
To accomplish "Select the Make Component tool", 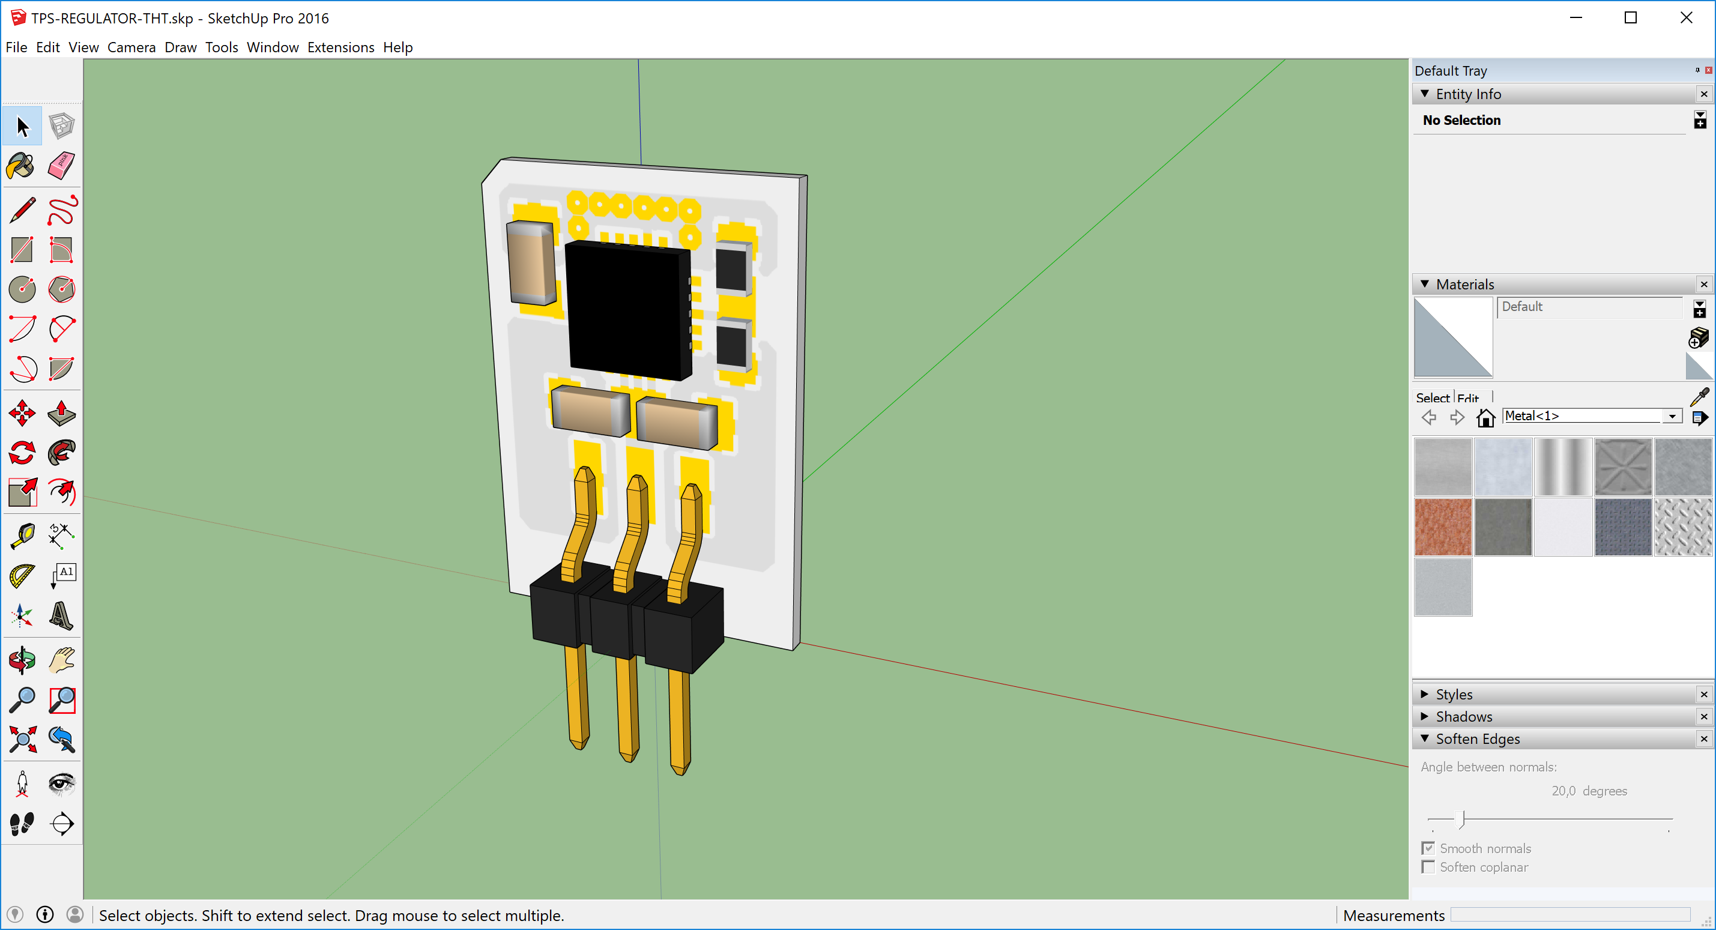I will click(x=61, y=126).
